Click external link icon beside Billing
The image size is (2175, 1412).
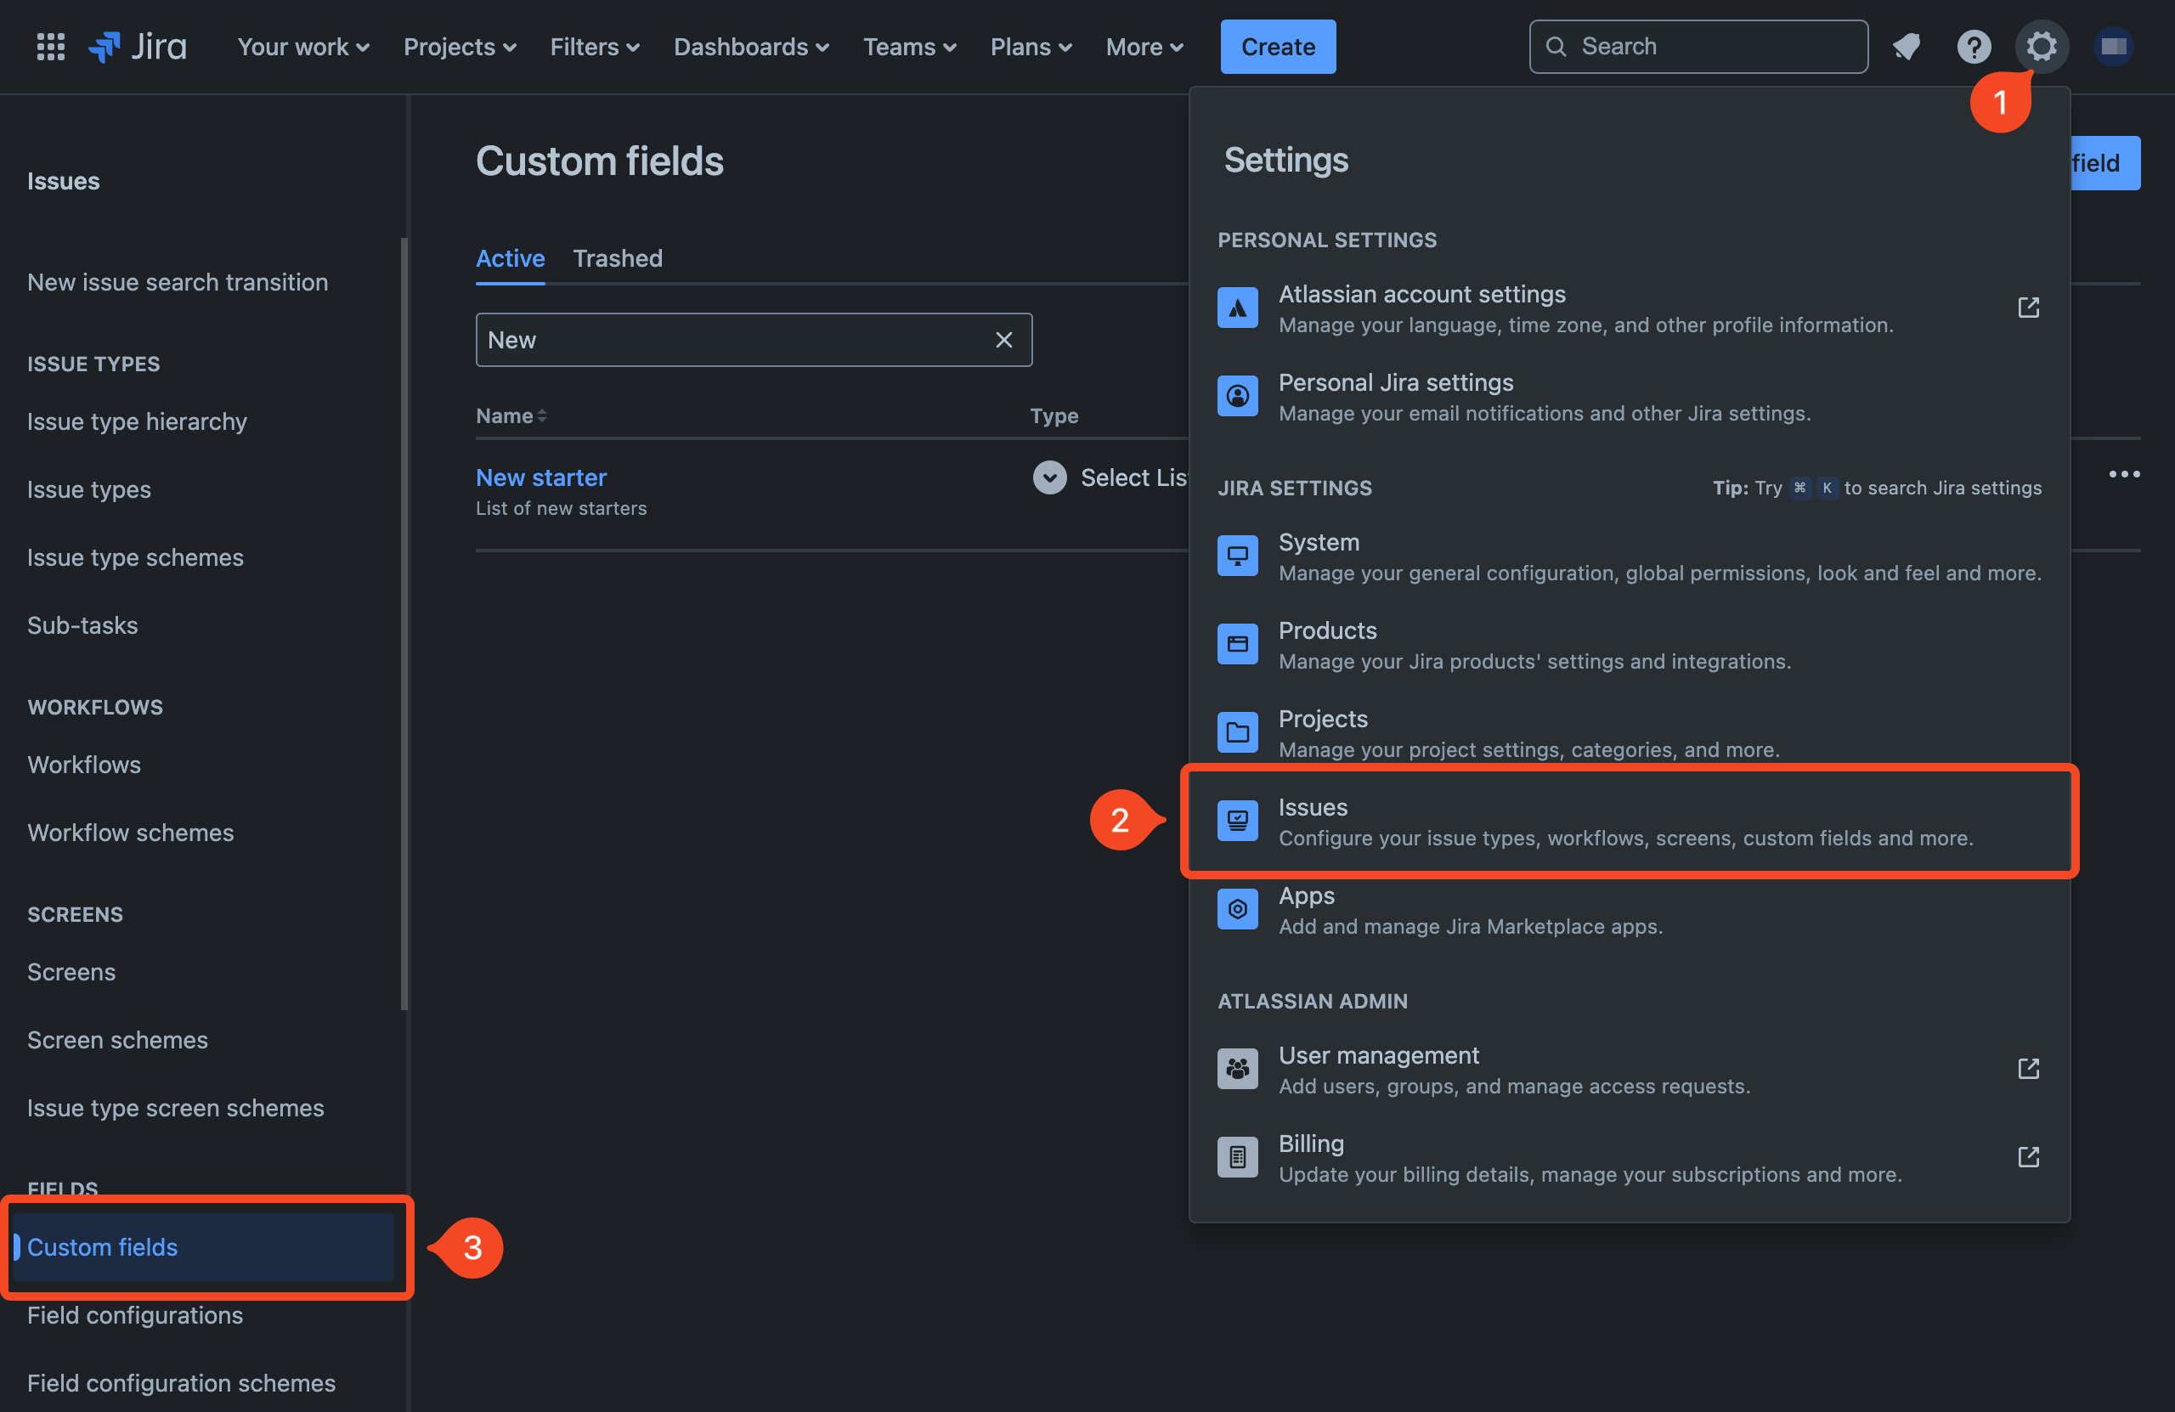tap(2028, 1157)
